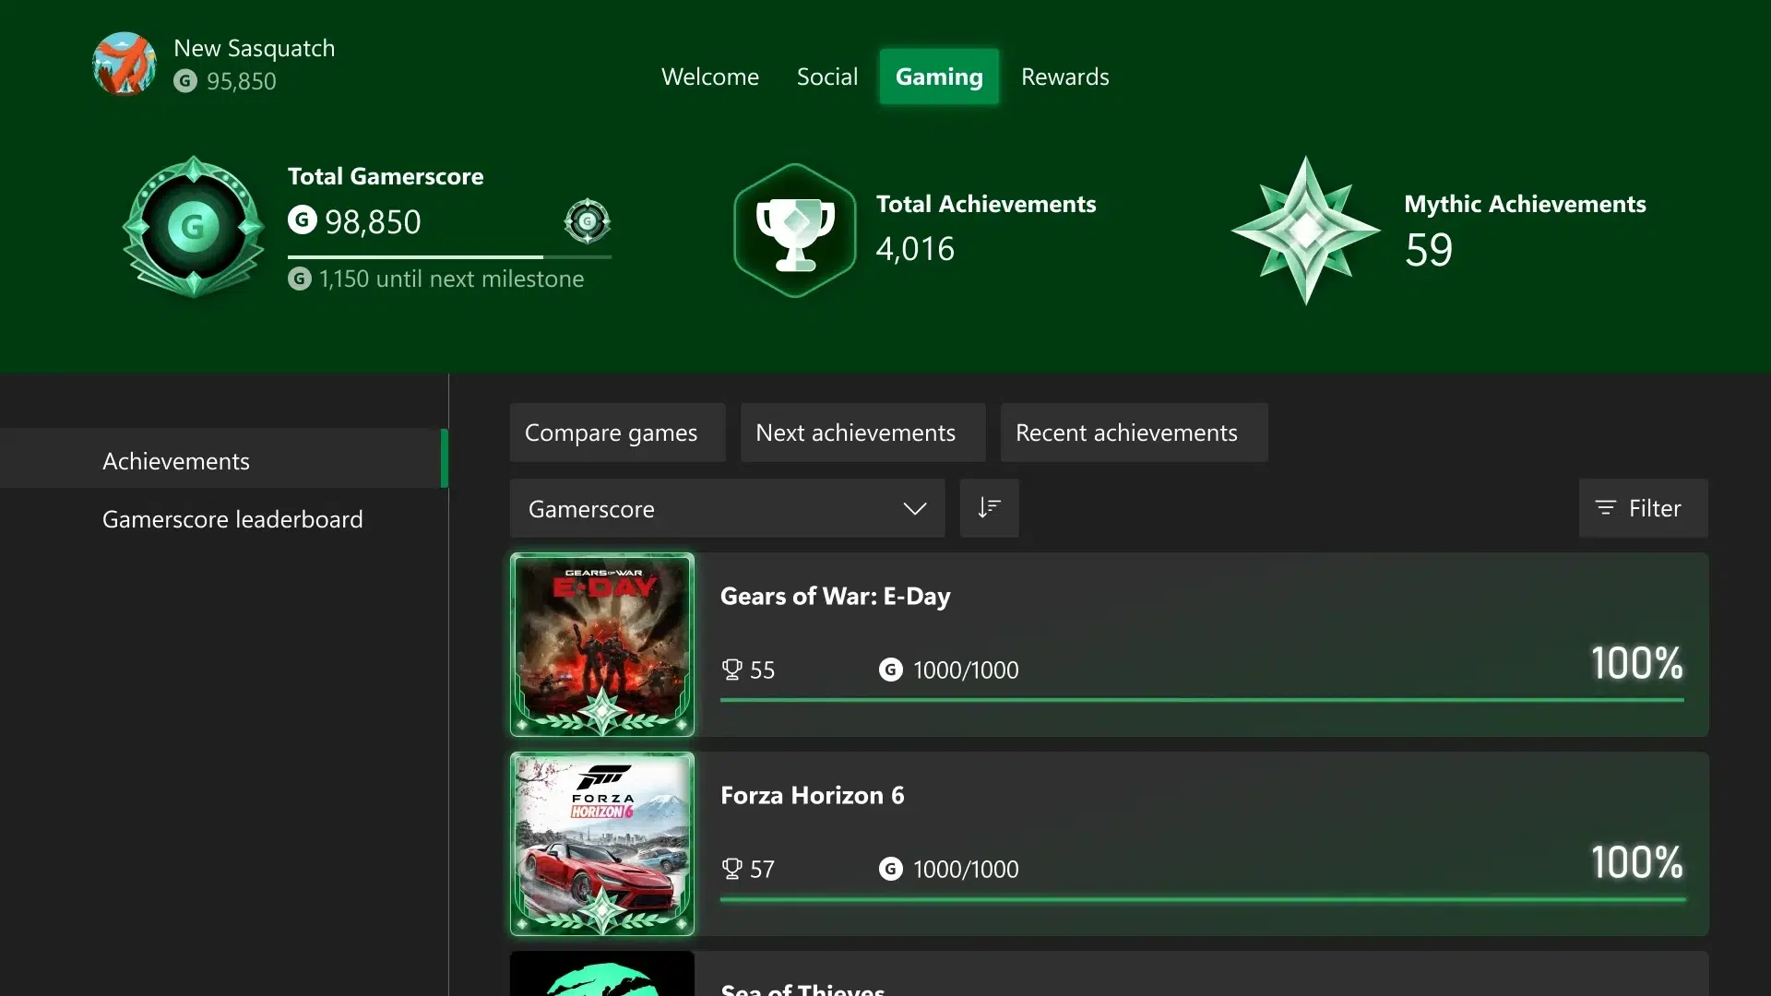Click the Gears of War: E-Day progress bar
Screen dimensions: 1771x996
point(1202,700)
